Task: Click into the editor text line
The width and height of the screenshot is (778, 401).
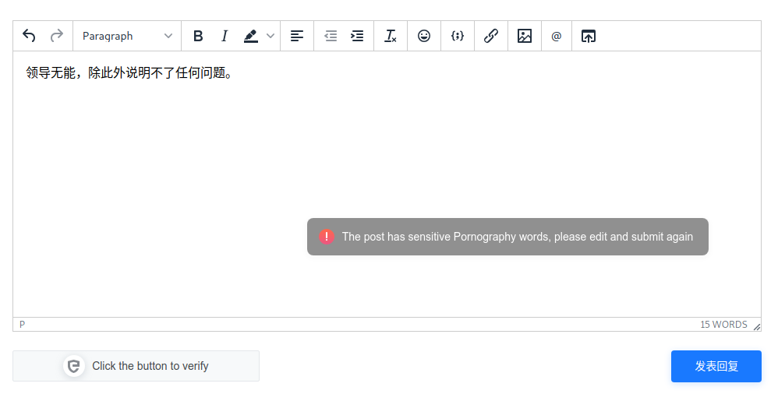Action: tap(129, 73)
